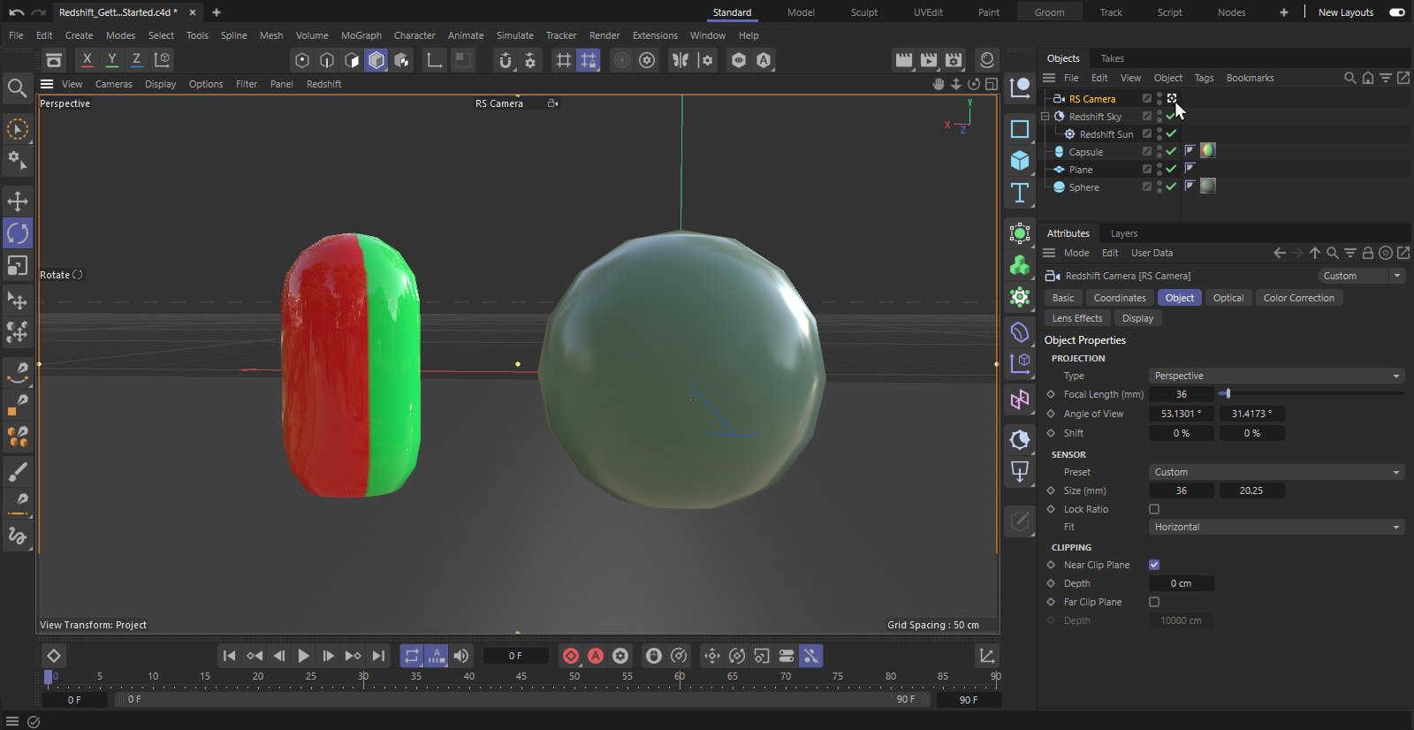Collapse the Redshift Sky tree item
1414x730 pixels.
pyautogui.click(x=1045, y=117)
